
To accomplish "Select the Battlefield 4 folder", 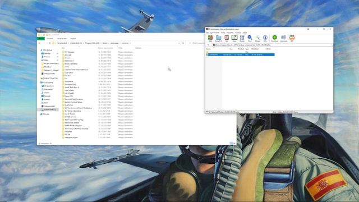I will pos(69,61).
